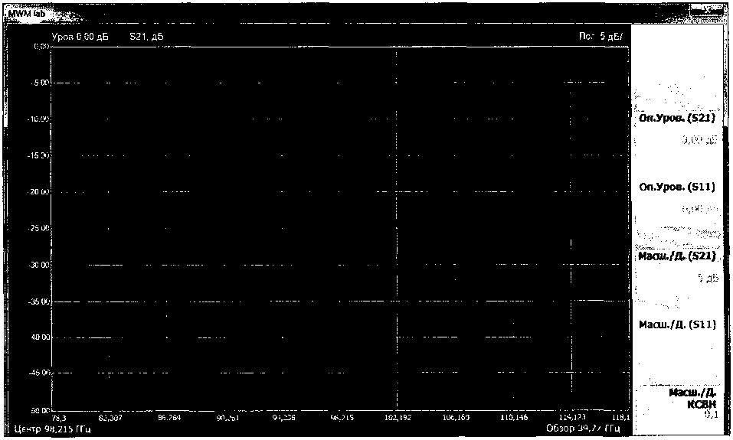Click the Обзор 39,77 ГГц span readout
This screenshot has width=733, height=440.
pyautogui.click(x=583, y=429)
